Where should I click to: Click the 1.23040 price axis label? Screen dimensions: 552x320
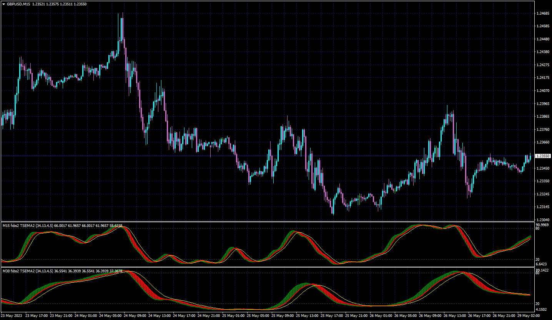click(542, 220)
